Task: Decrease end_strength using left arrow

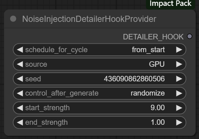Action: click(20, 122)
